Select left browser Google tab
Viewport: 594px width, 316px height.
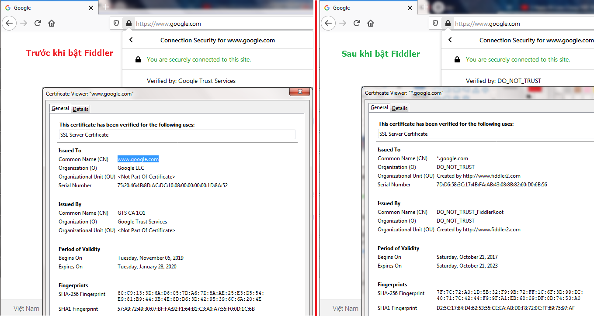pyautogui.click(x=49, y=8)
